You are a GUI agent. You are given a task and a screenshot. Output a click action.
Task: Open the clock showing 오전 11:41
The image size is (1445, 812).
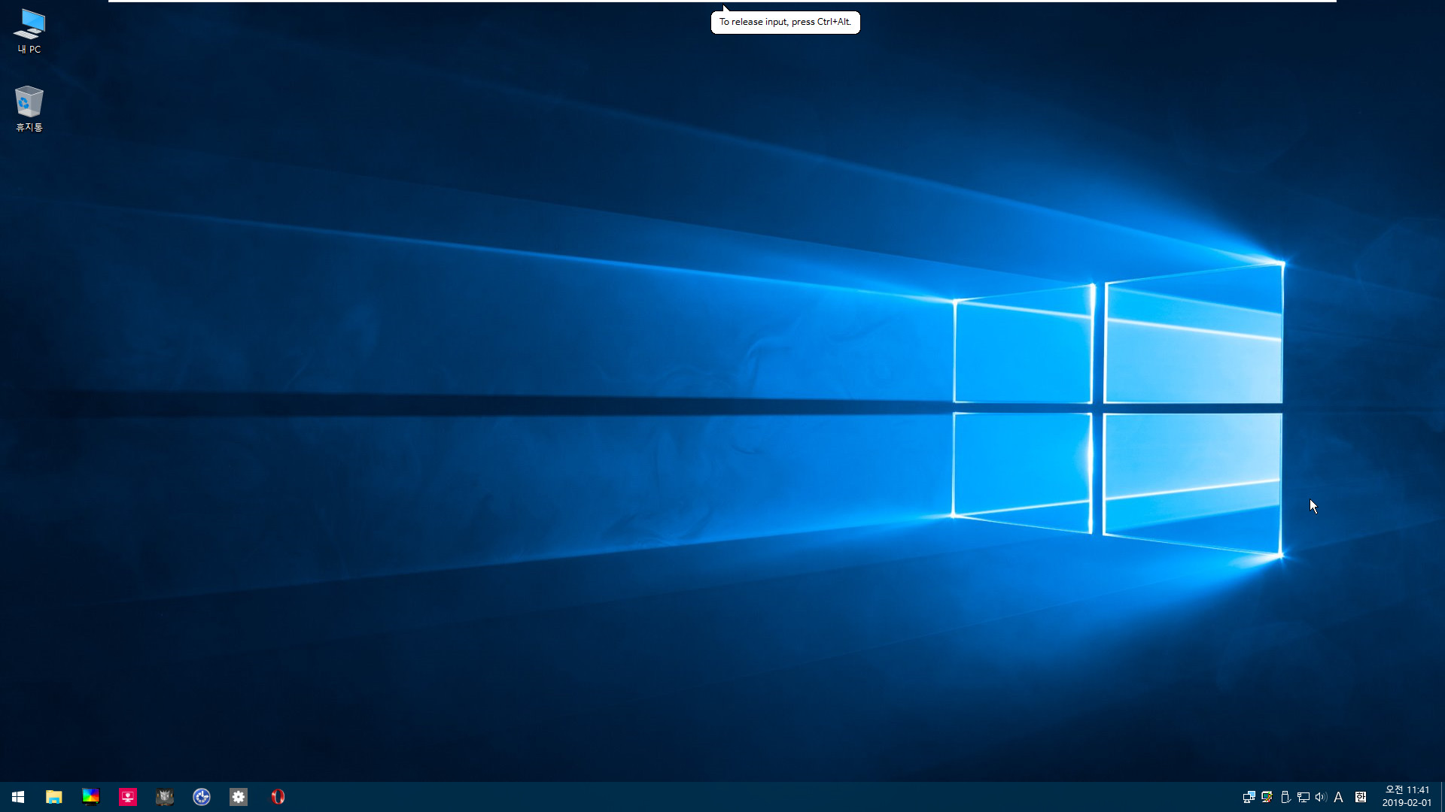(1407, 797)
